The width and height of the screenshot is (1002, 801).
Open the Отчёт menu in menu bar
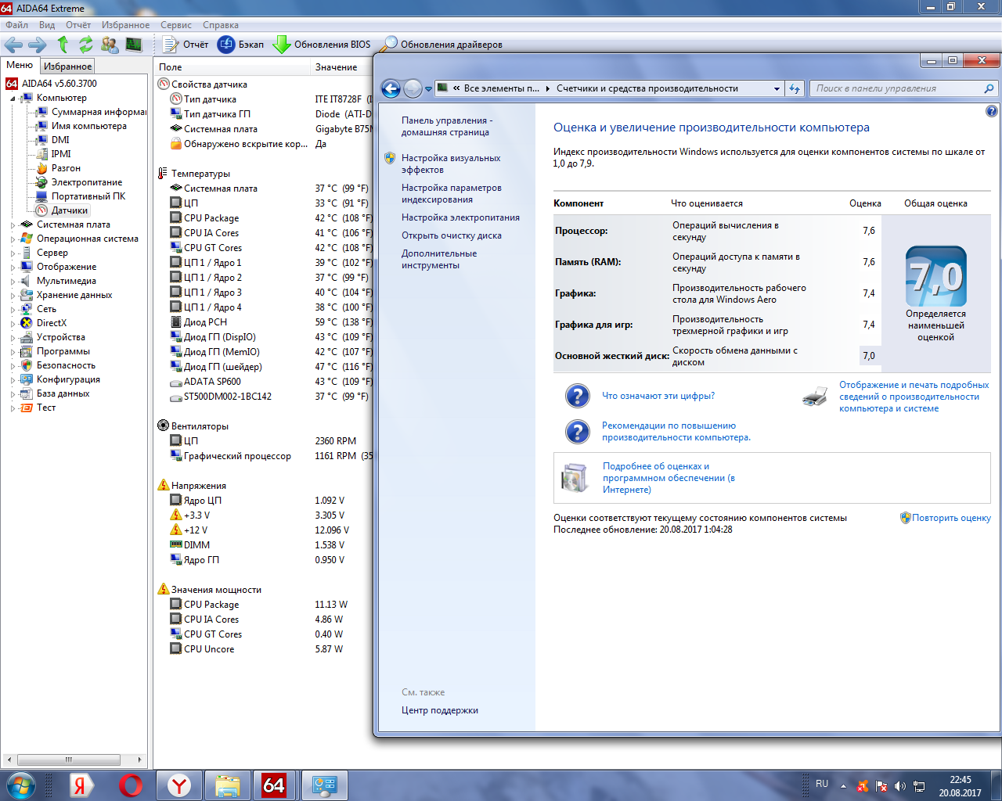click(78, 25)
